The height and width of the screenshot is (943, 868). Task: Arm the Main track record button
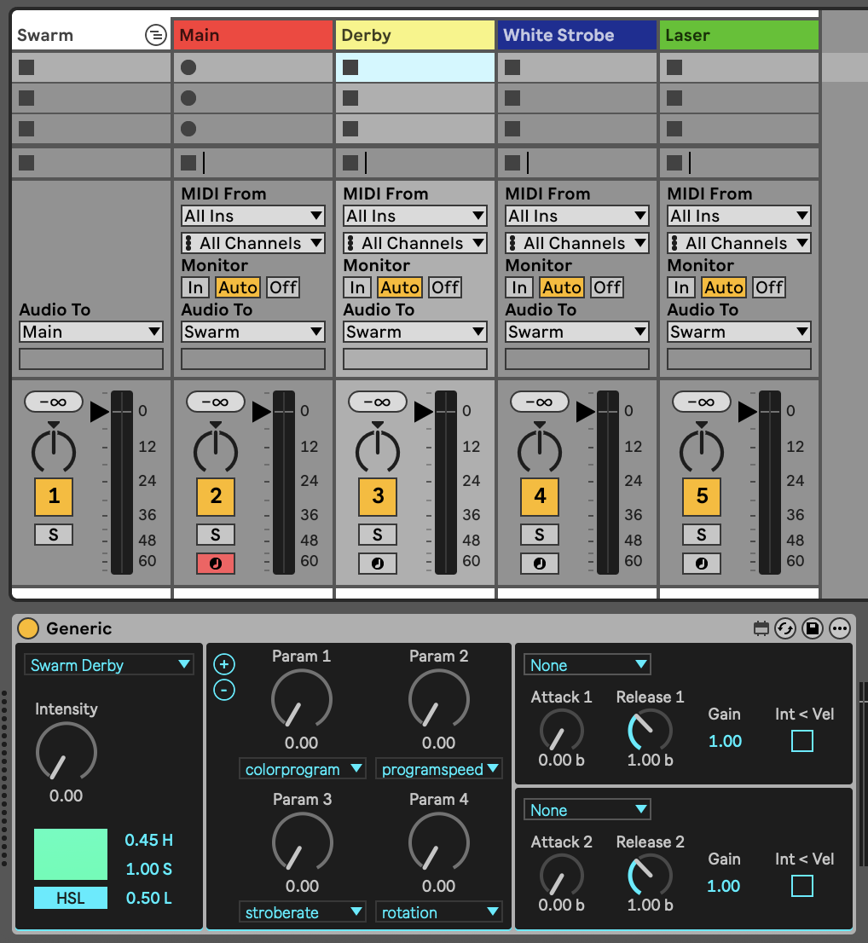coord(216,564)
